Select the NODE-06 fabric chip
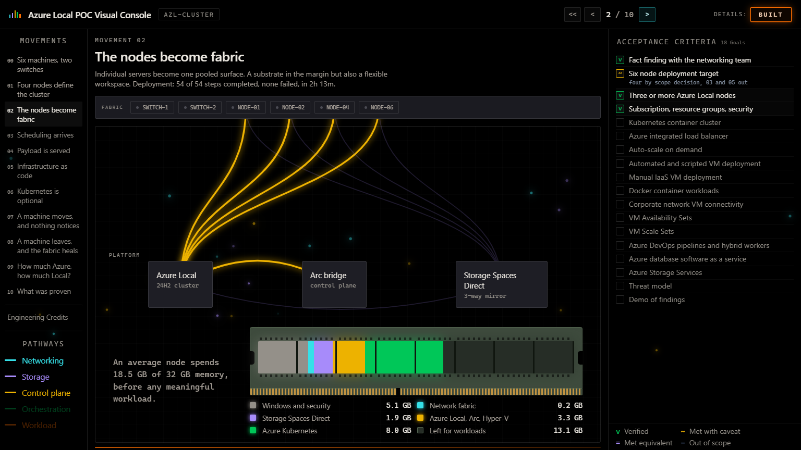 point(379,107)
